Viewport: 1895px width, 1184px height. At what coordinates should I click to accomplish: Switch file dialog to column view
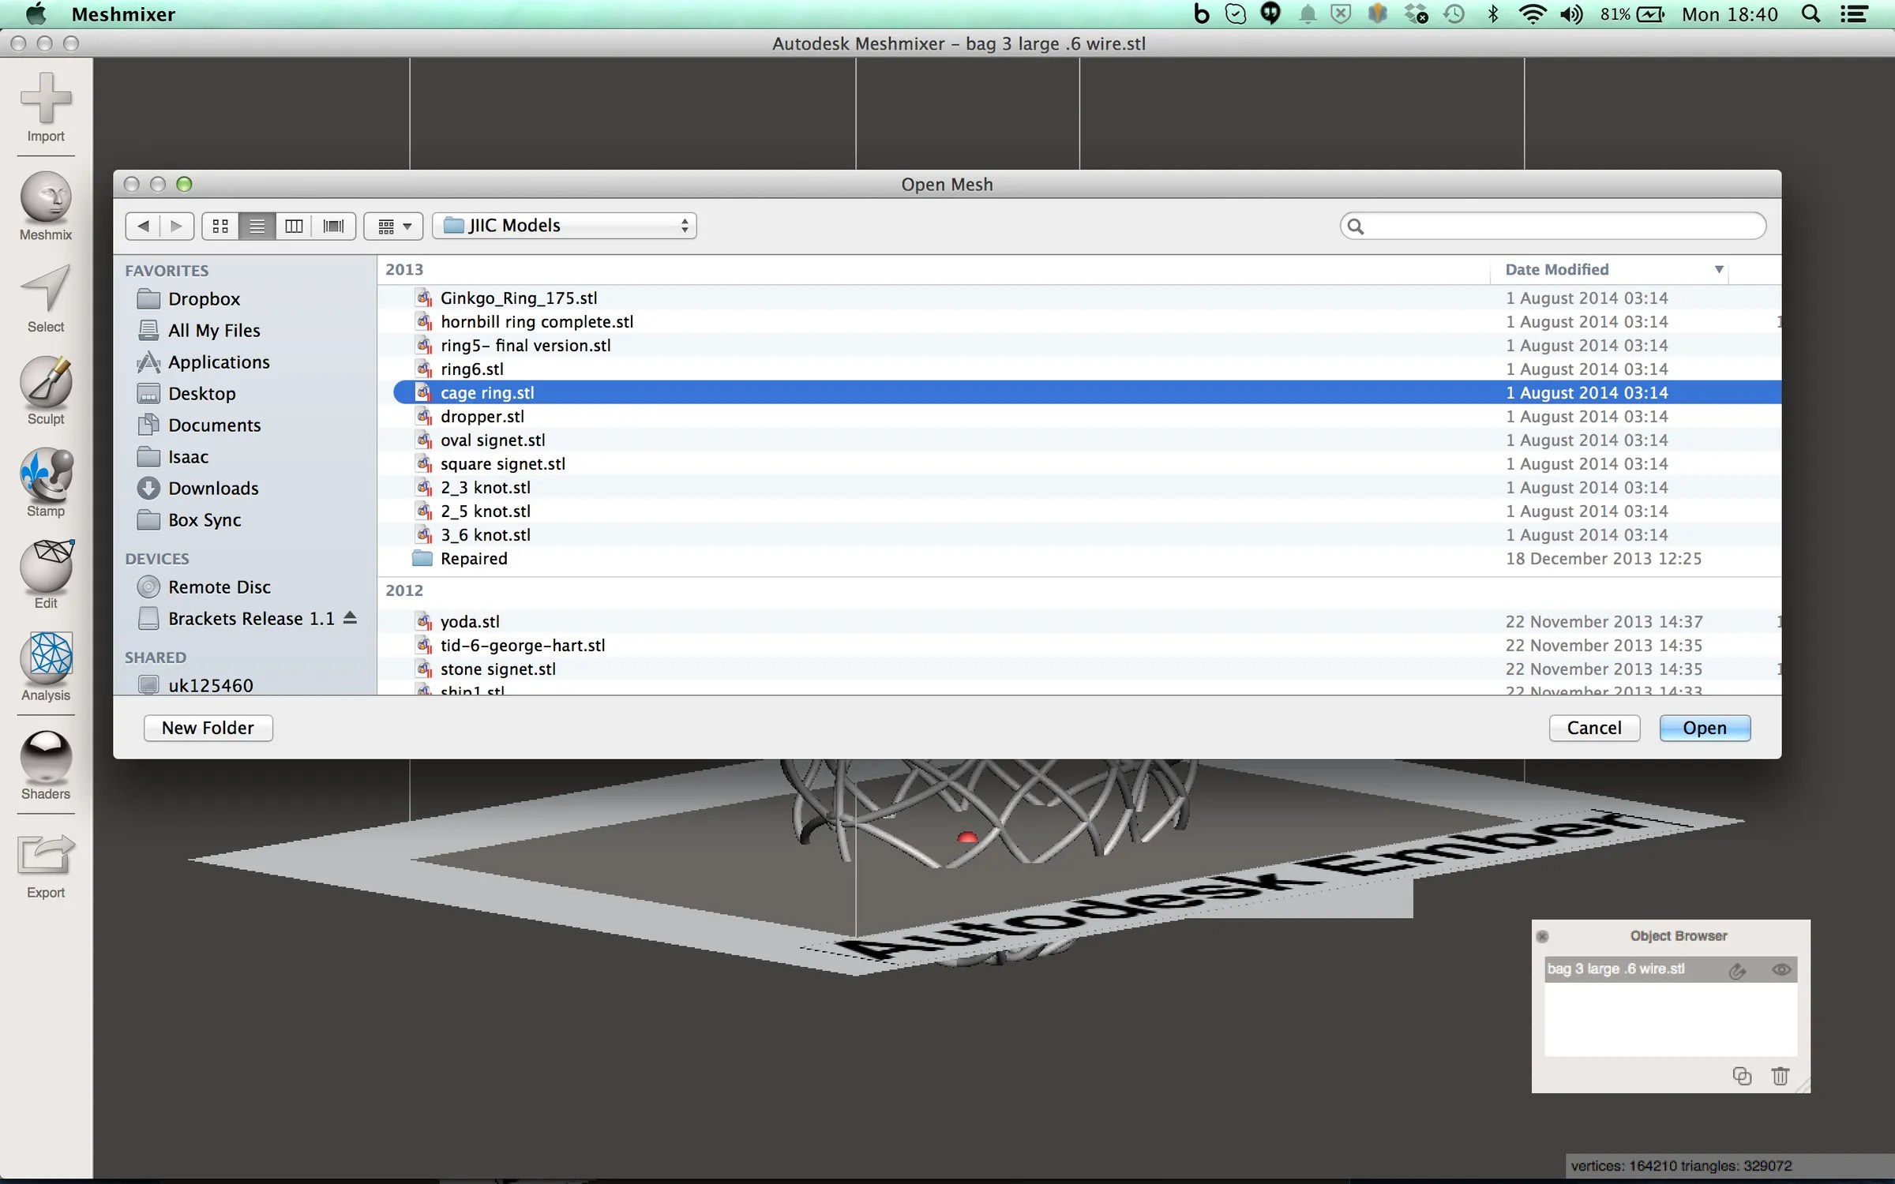(294, 226)
